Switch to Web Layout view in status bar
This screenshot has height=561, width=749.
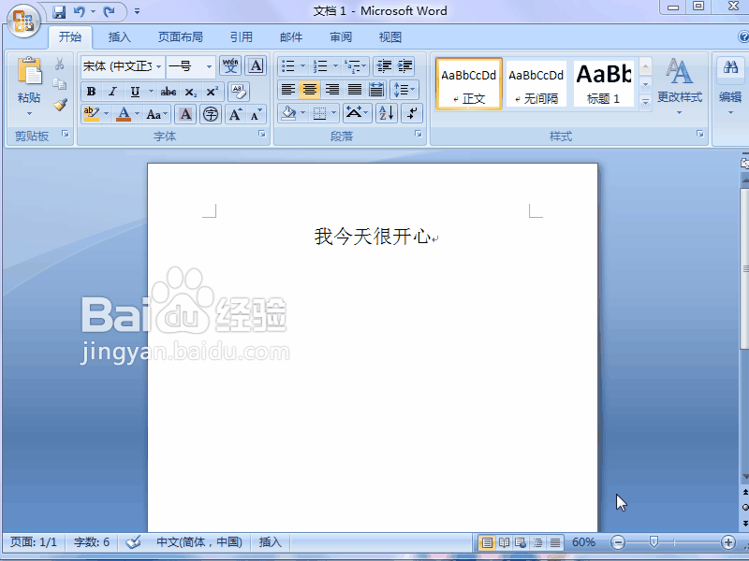pos(521,541)
